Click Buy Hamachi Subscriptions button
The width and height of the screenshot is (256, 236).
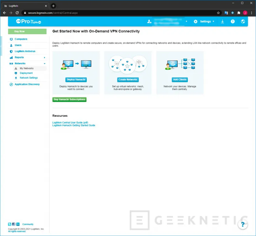(x=69, y=99)
